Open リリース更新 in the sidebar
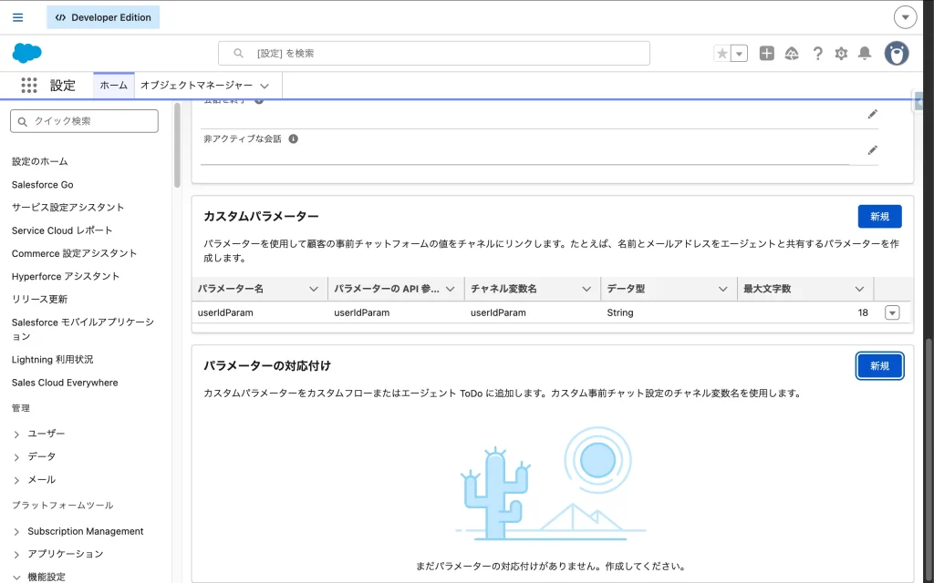The height and width of the screenshot is (583, 934). pos(39,299)
